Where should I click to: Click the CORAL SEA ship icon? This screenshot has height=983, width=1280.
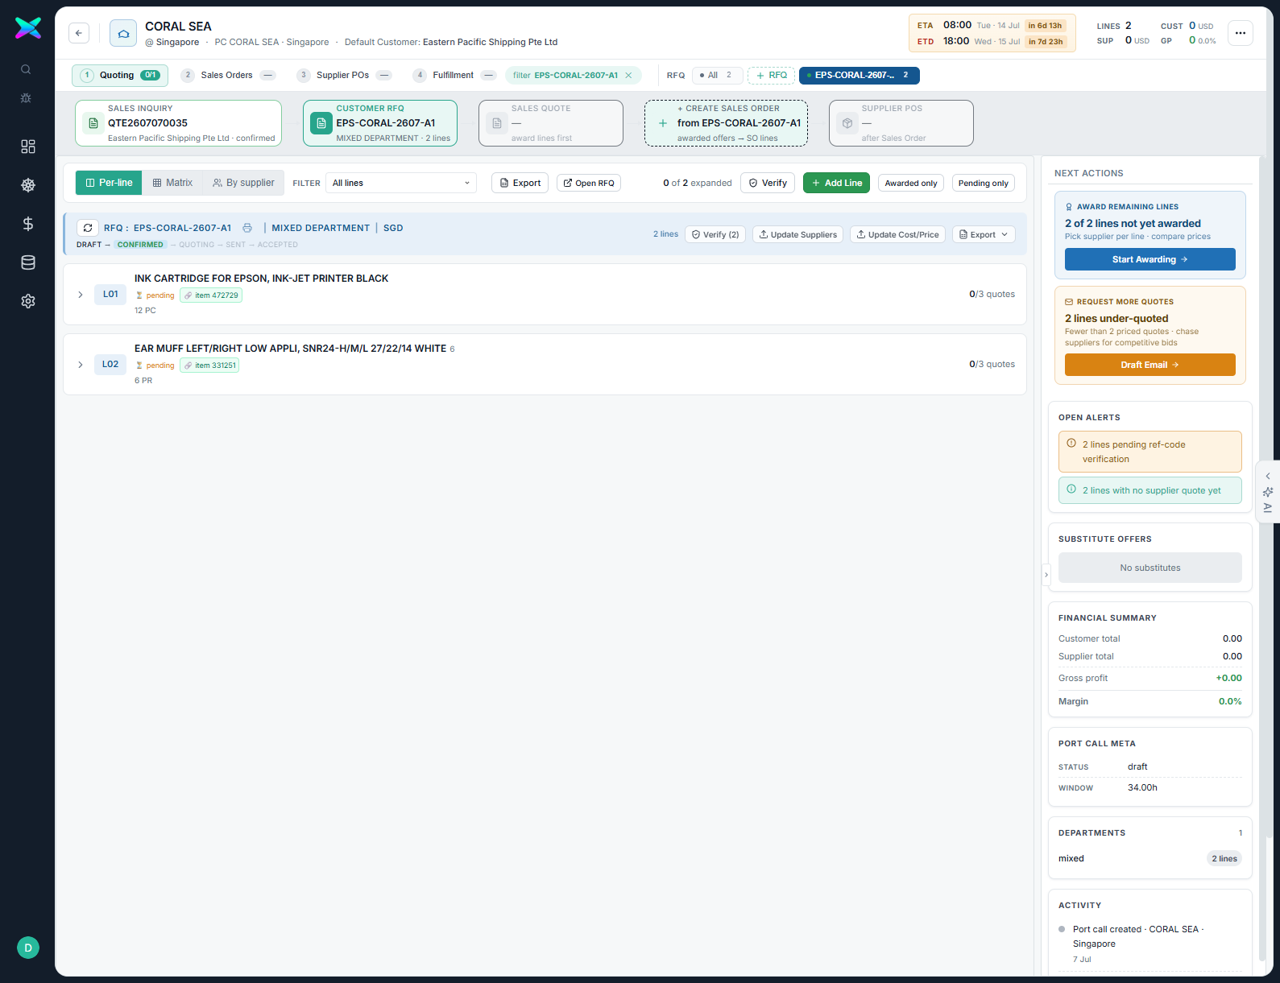[x=123, y=33]
